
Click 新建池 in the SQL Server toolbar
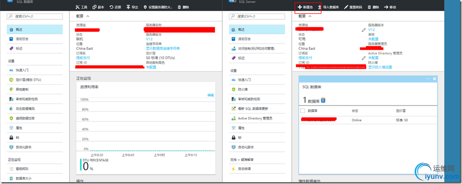coord(305,7)
